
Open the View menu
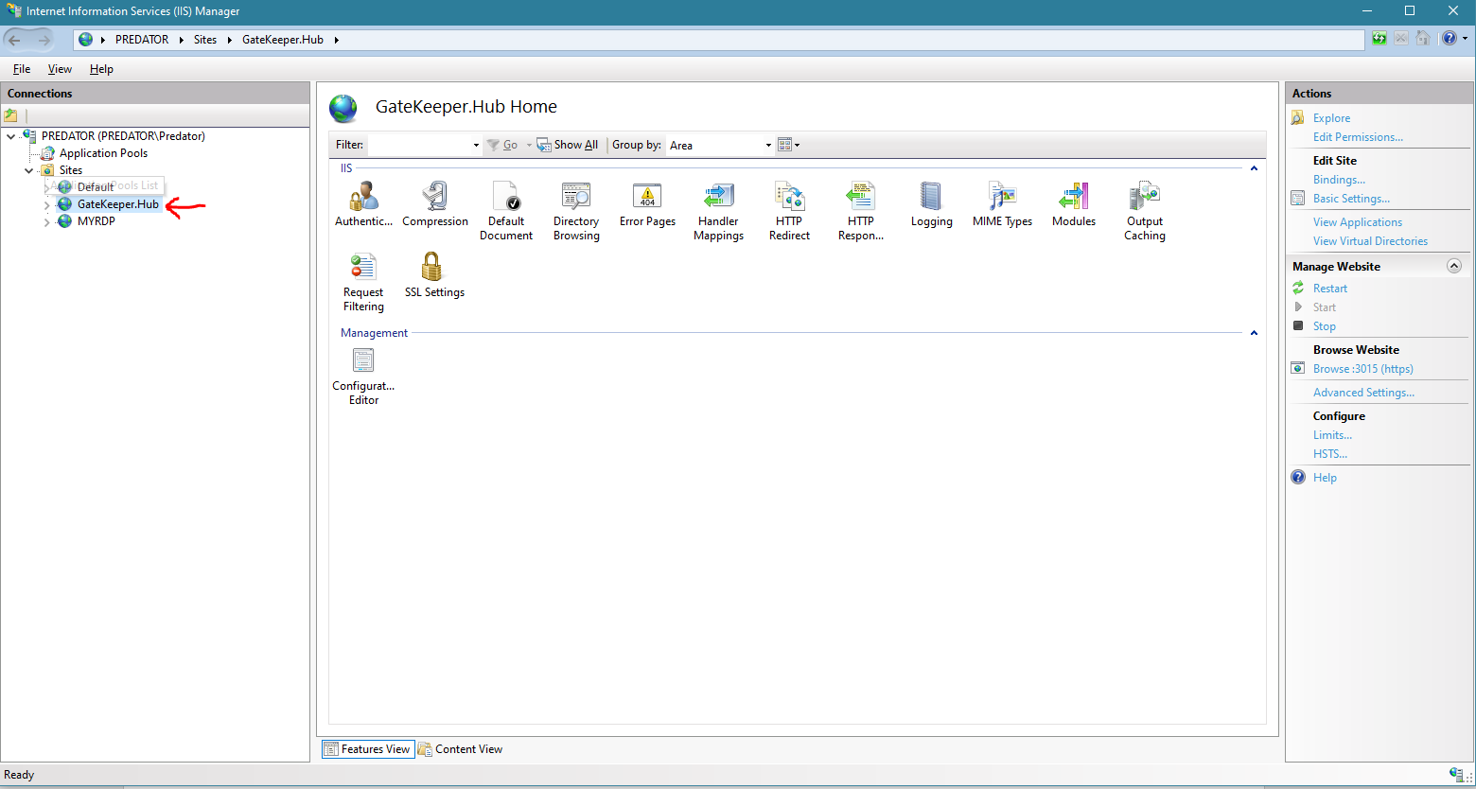click(60, 69)
